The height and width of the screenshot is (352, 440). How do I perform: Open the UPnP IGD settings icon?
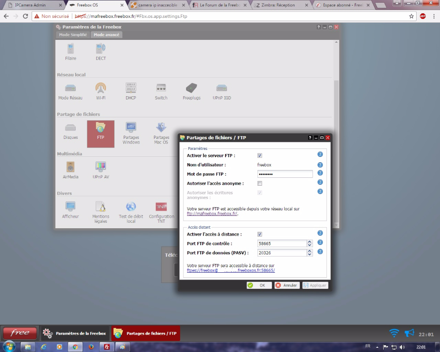222,92
